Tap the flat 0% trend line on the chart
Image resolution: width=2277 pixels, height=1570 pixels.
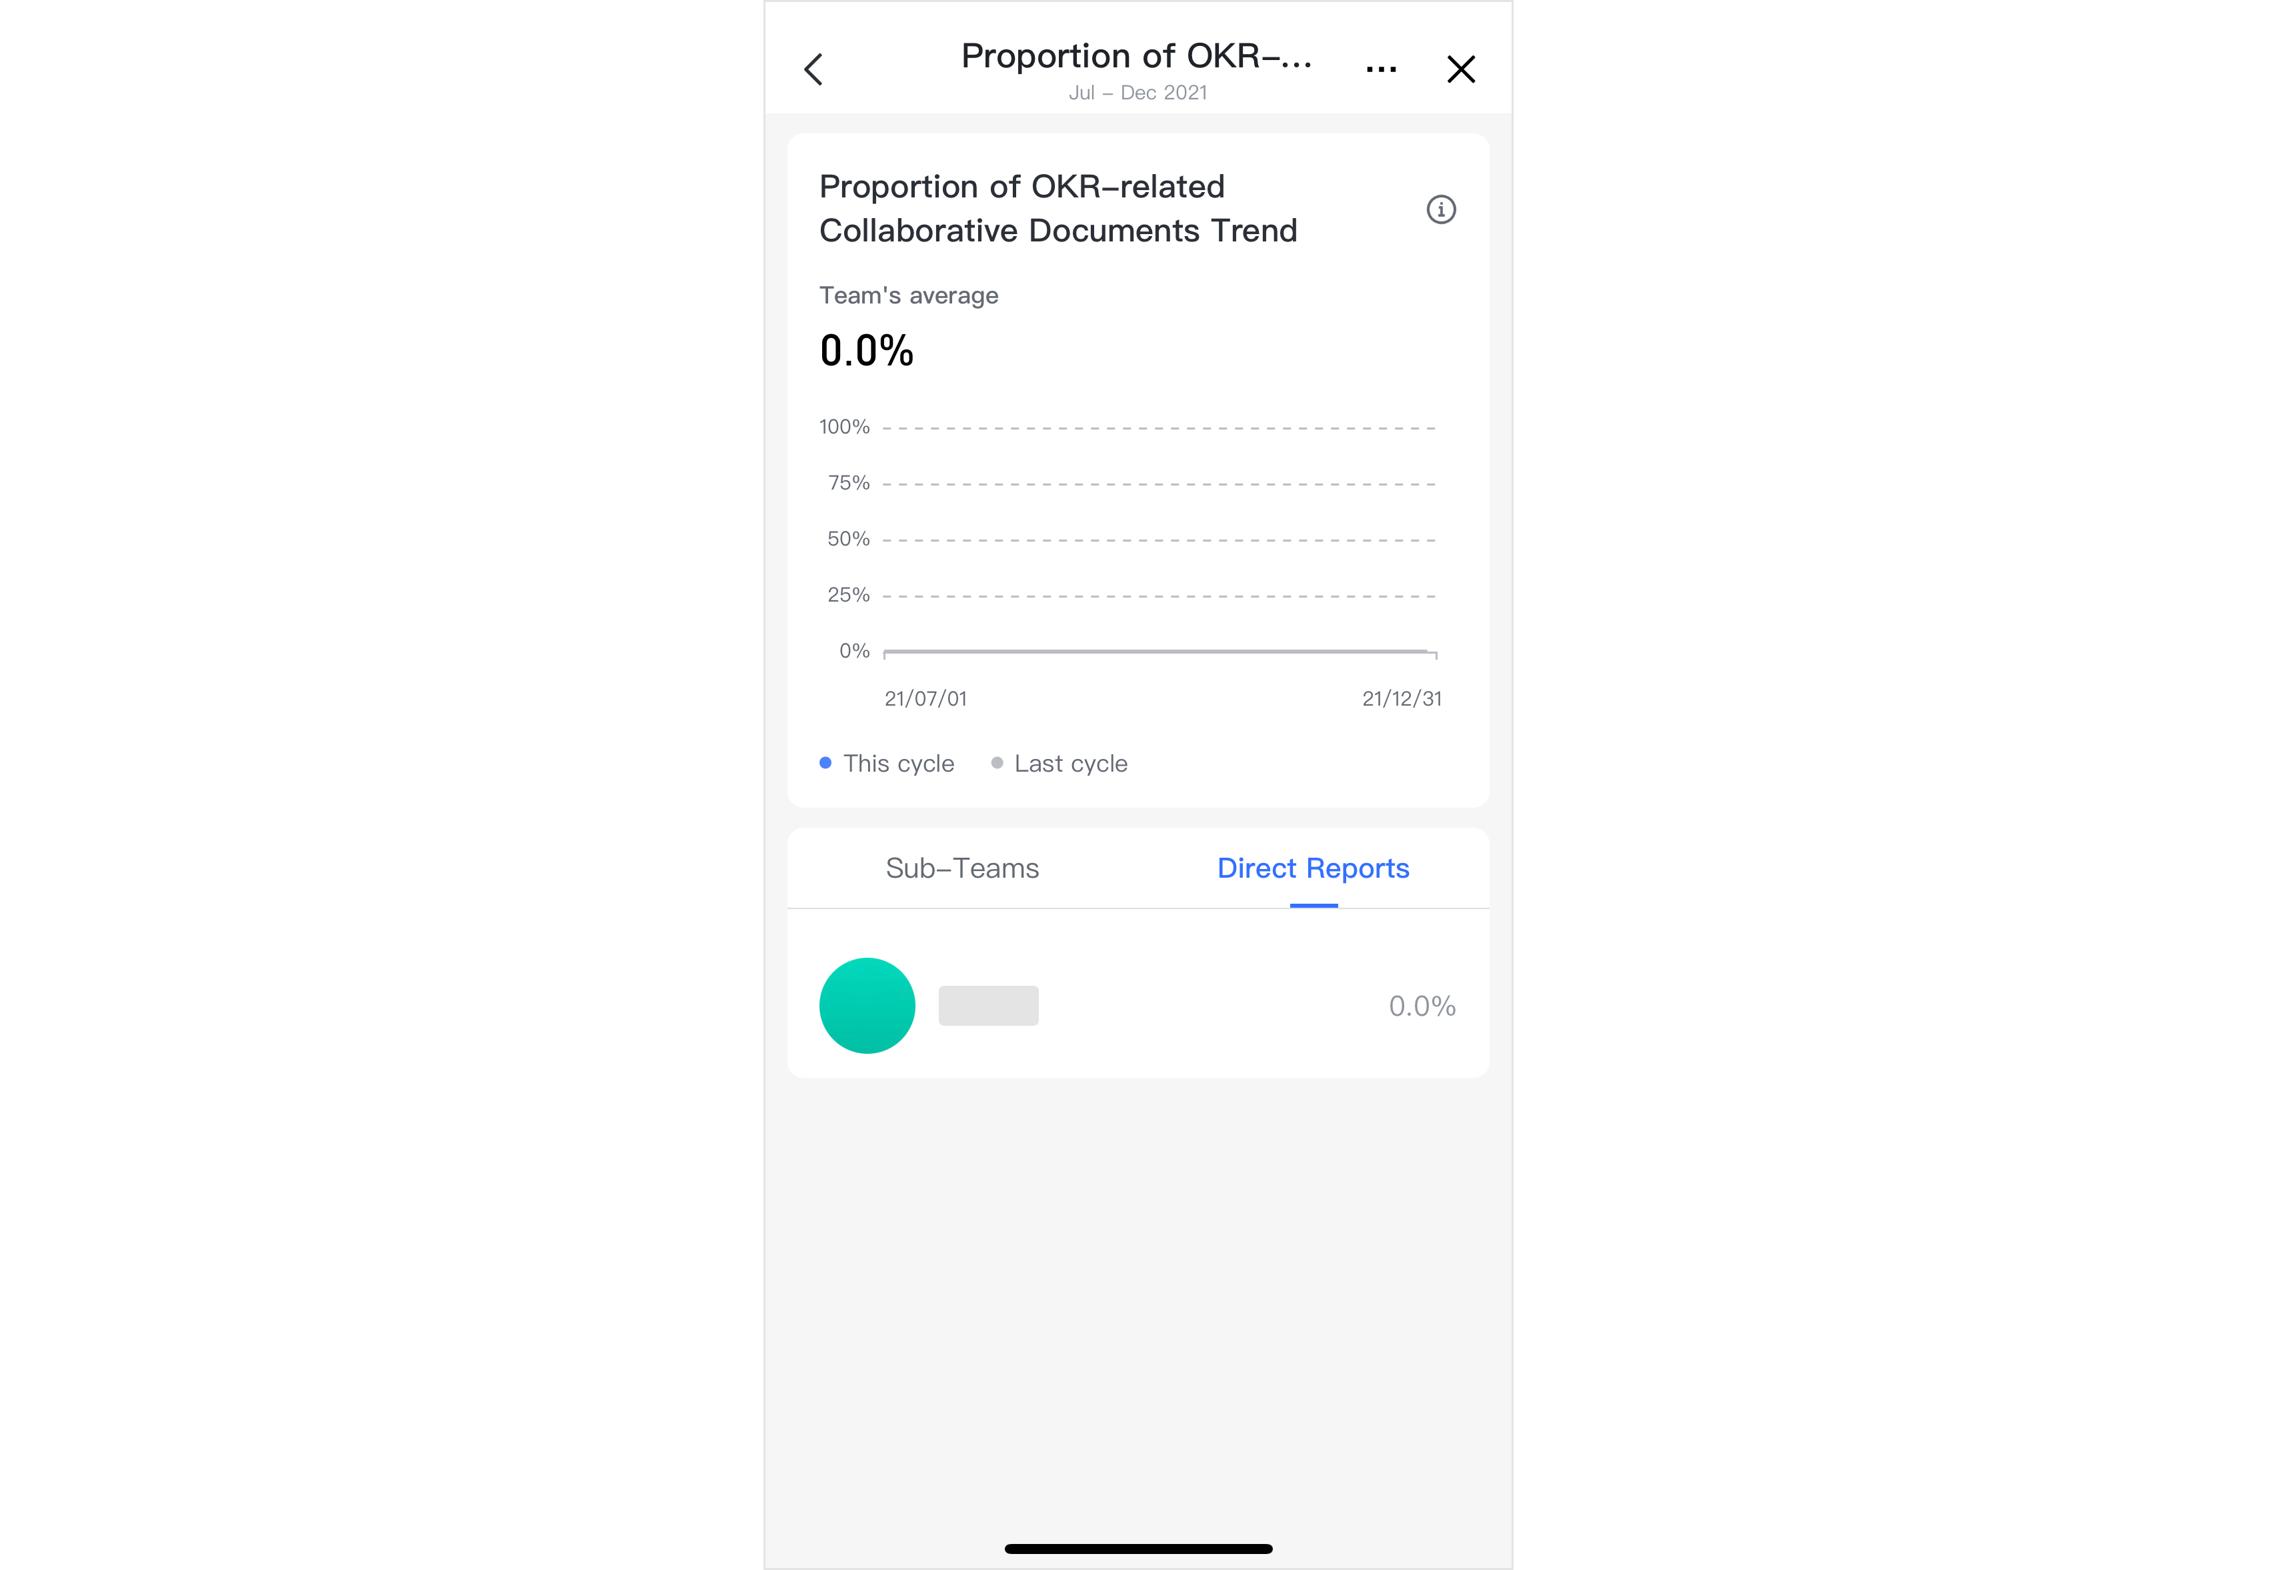pos(1160,651)
